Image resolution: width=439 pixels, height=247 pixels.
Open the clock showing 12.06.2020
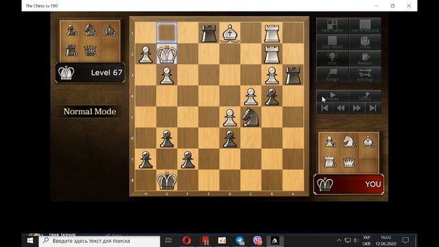[385, 241]
